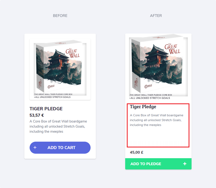The width and height of the screenshot is (216, 188).
Task: Click the Great Wall logo on Before box
Action: pos(73,53)
